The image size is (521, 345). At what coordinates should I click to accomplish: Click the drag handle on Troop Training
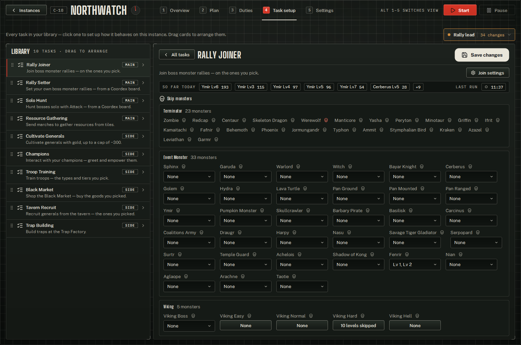[x=12, y=172]
